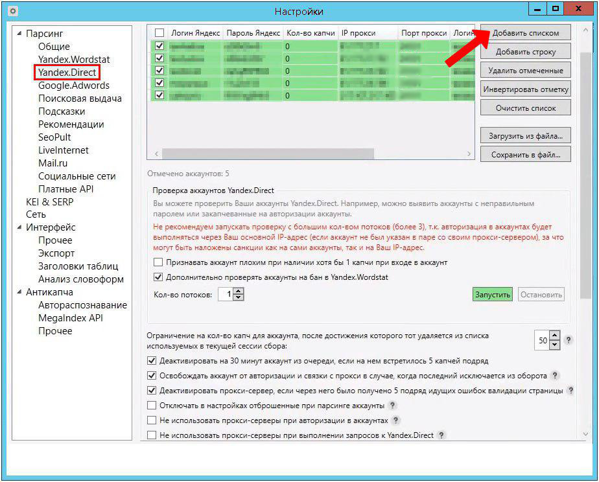Click help icon beside free account from authorization option
Image resolution: width=599 pixels, height=482 pixels.
pyautogui.click(x=555, y=376)
